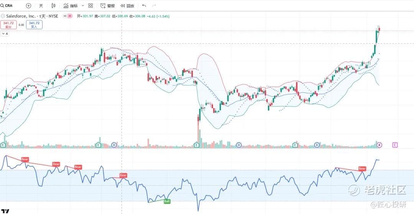Click the Salesforce logo in the legend

(3, 16)
